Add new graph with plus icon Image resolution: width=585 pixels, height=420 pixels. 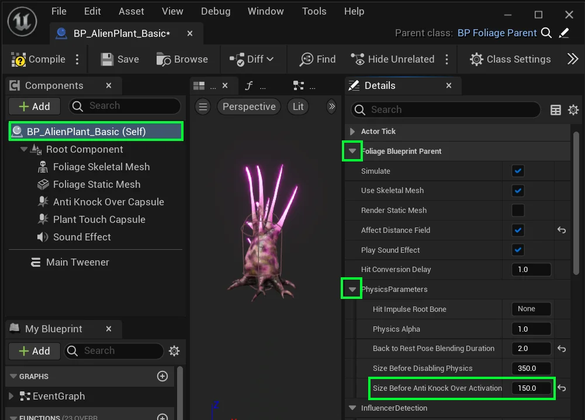click(162, 376)
